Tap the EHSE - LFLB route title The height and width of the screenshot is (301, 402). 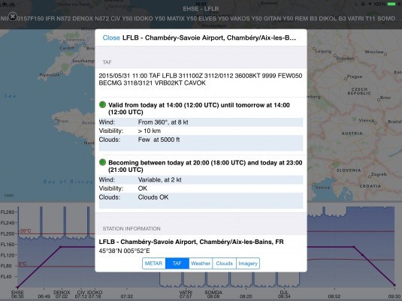click(201, 9)
